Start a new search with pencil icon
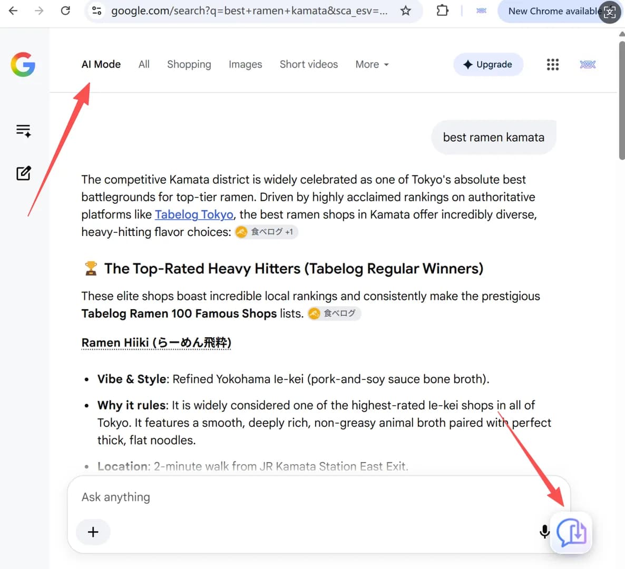This screenshot has width=625, height=569. coord(24,173)
